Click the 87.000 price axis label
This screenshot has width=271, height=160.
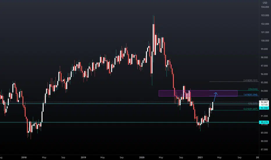pos(265,150)
